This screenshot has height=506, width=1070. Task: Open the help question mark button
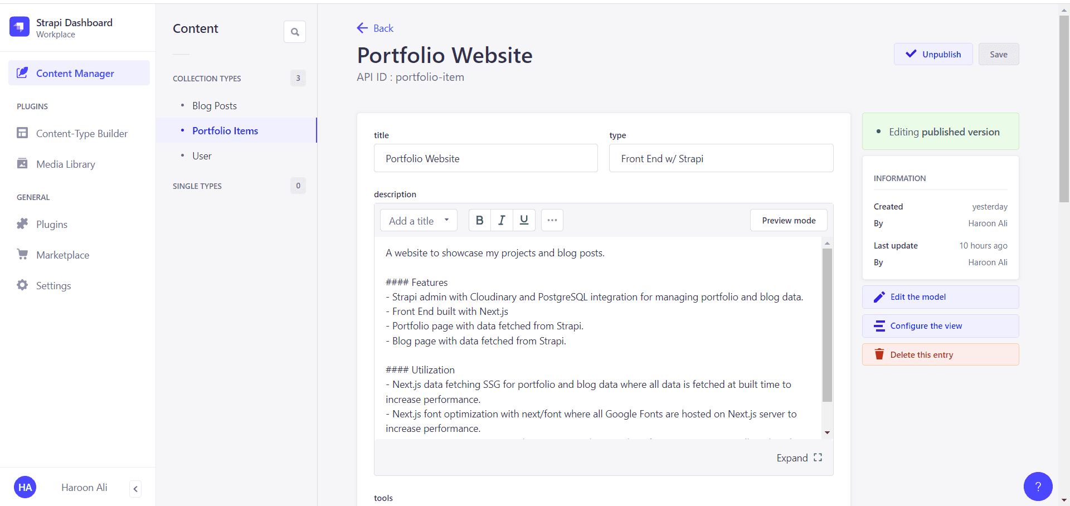tap(1038, 486)
